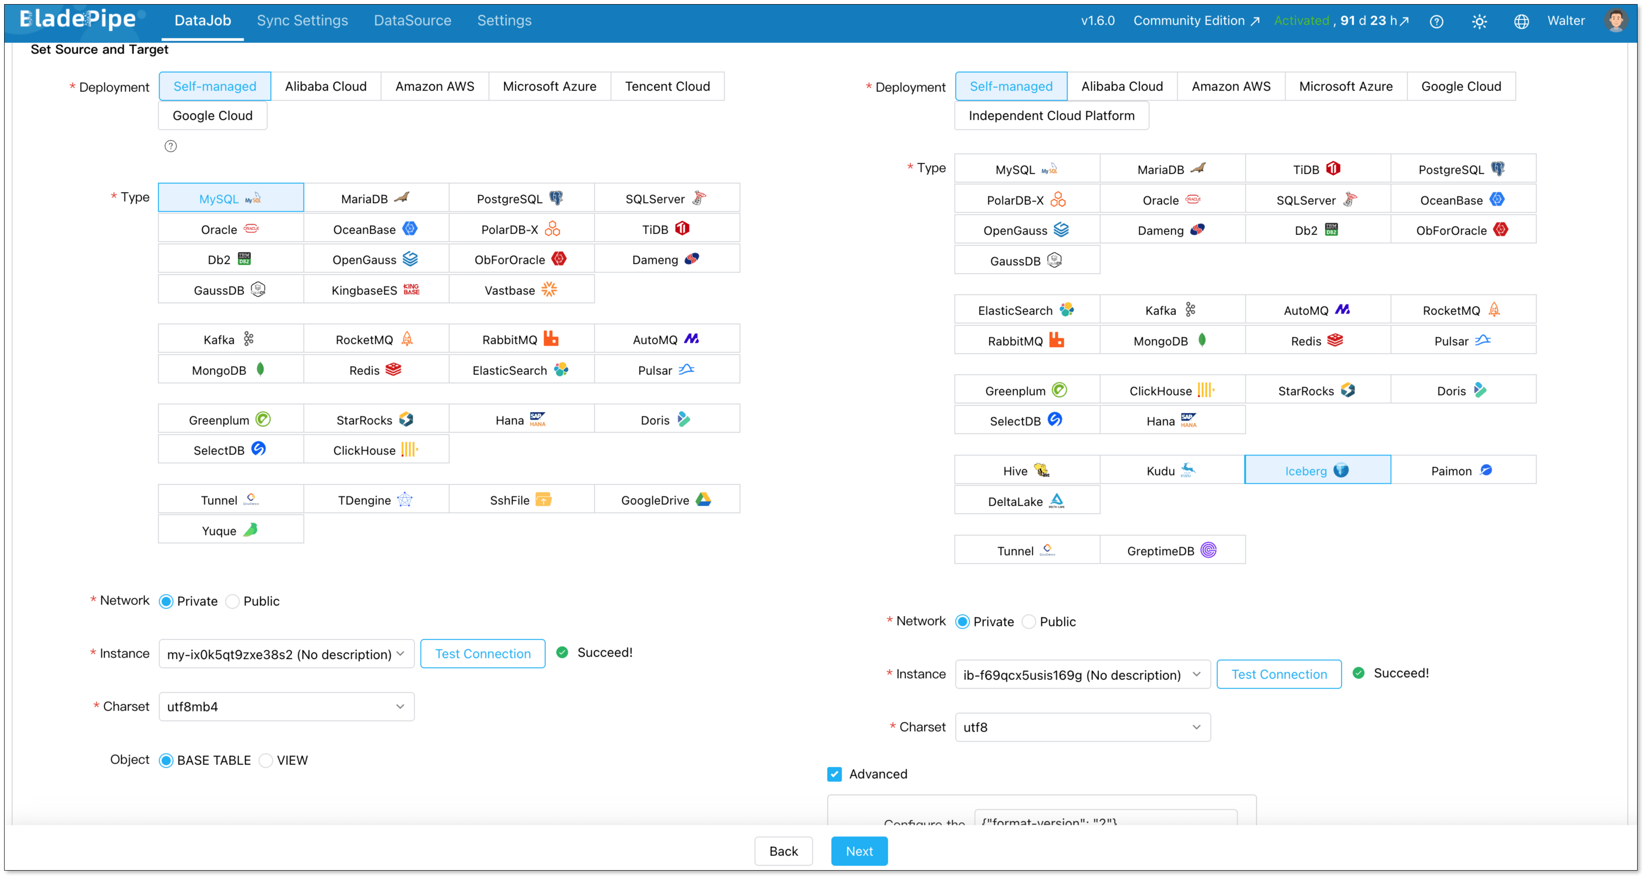Uncheck the Advanced checkbox
The width and height of the screenshot is (1644, 877).
tap(834, 774)
